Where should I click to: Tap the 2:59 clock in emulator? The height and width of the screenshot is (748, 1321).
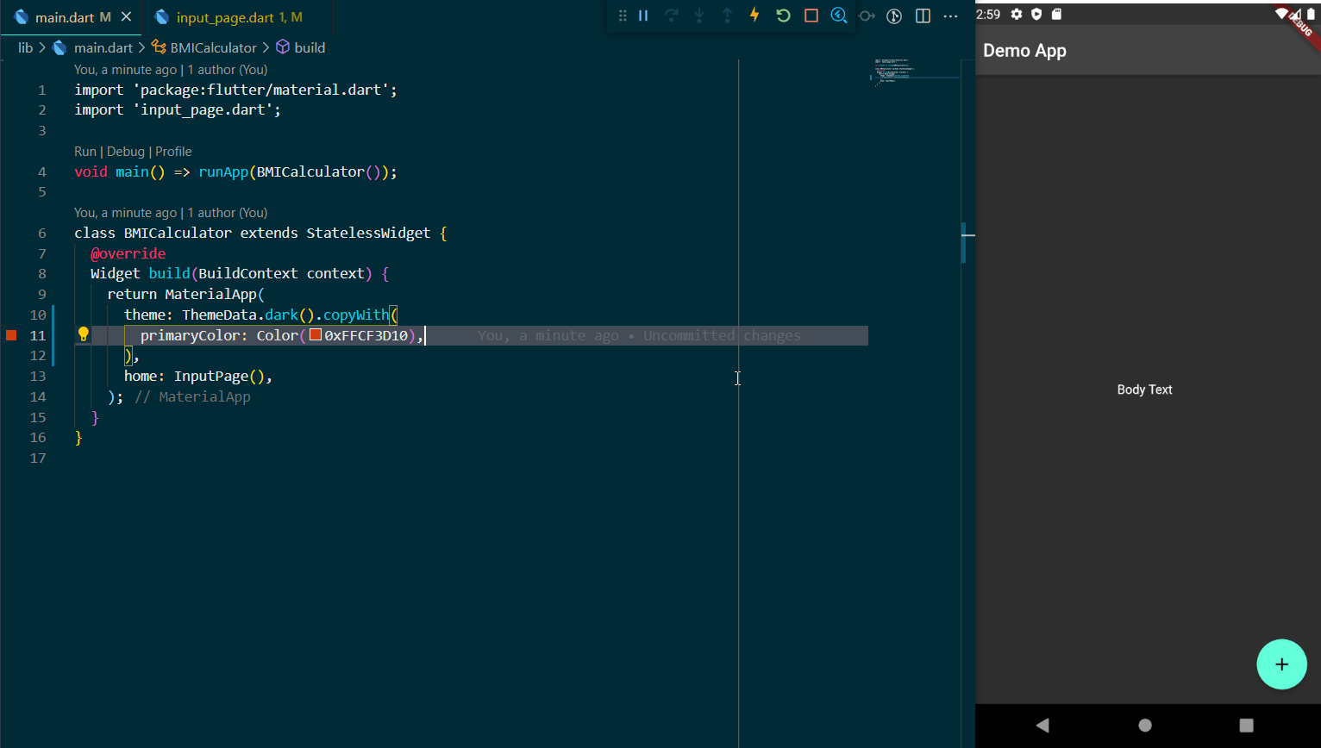click(x=988, y=14)
